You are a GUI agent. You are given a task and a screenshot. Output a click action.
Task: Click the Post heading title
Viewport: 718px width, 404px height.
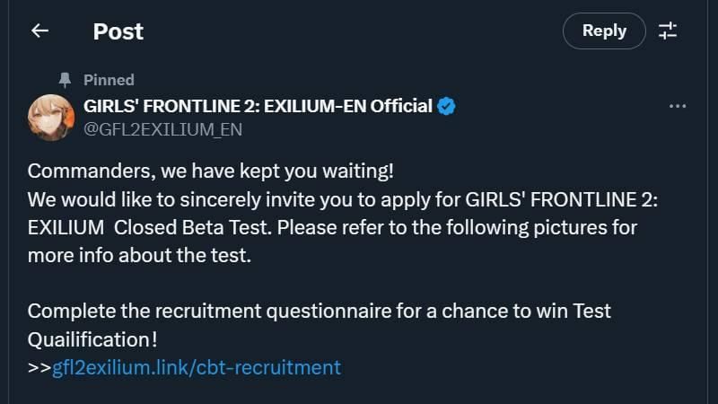pyautogui.click(x=118, y=31)
